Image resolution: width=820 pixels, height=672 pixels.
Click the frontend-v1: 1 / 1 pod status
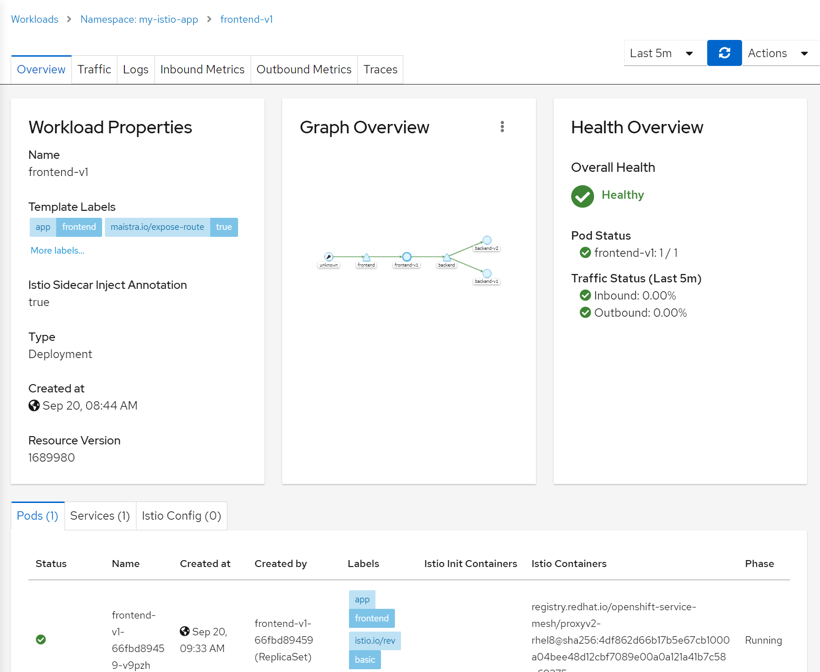pyautogui.click(x=636, y=253)
